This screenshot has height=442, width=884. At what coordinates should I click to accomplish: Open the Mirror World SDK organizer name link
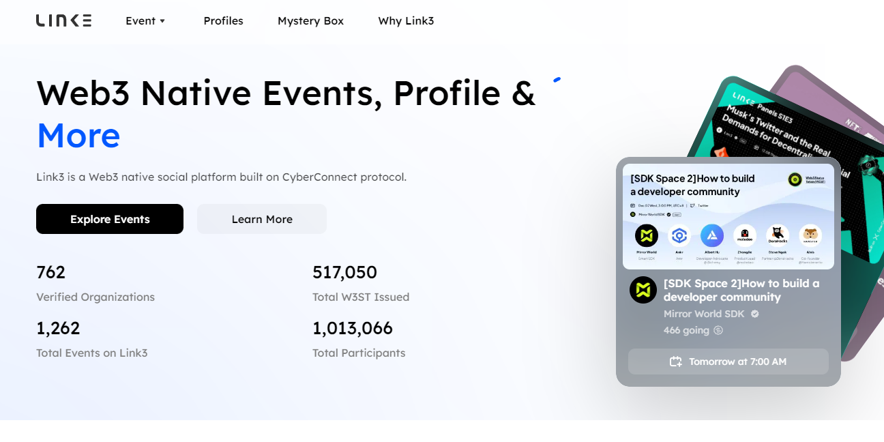(704, 314)
